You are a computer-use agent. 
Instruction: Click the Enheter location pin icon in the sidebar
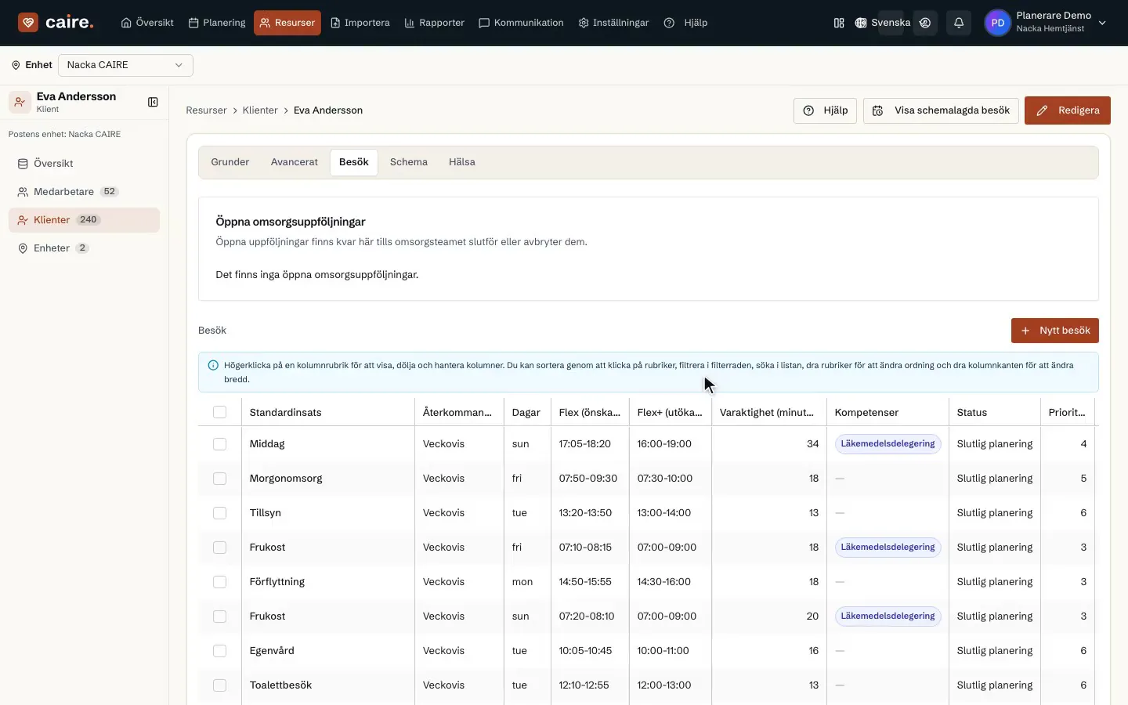pos(23,248)
